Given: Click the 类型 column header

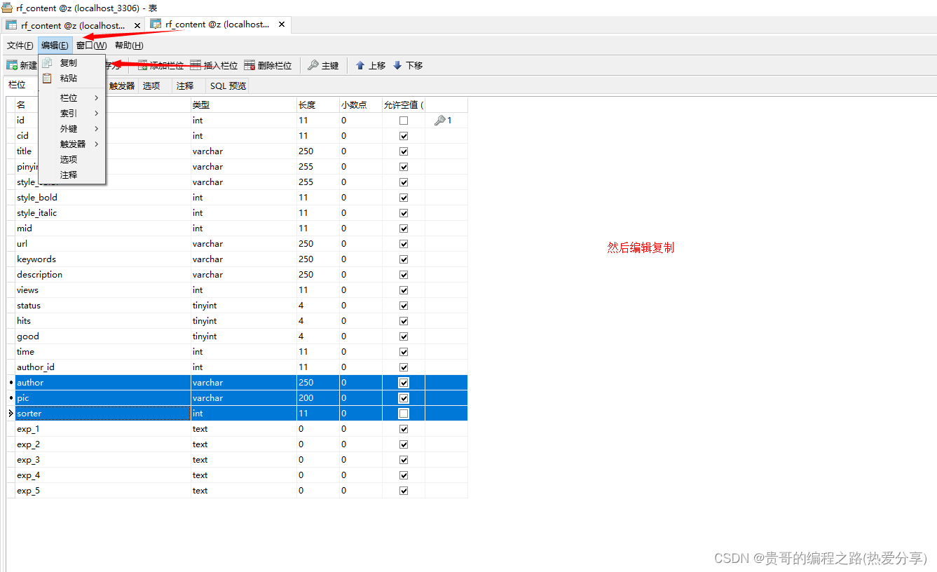Looking at the screenshot, I should pos(244,105).
